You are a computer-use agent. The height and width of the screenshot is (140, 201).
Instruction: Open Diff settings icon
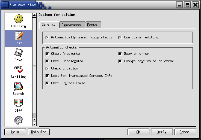(x=18, y=103)
